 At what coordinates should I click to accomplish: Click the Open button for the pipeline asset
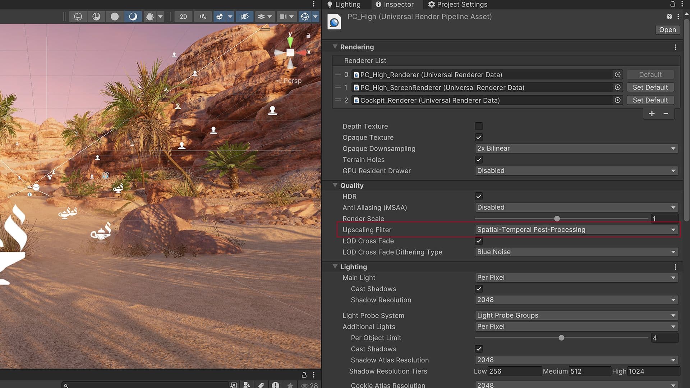tap(667, 30)
